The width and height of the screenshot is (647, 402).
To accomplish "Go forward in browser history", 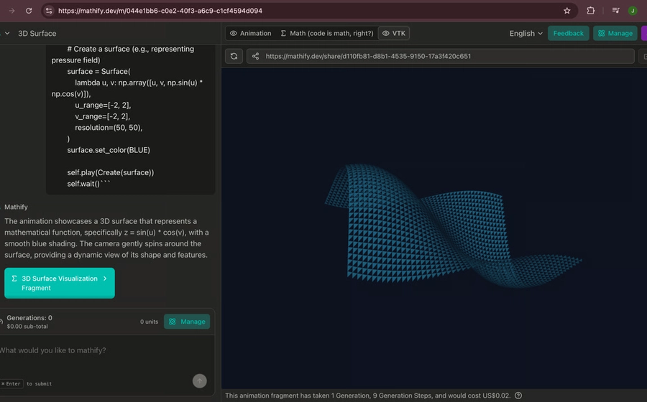I will 12,11.
